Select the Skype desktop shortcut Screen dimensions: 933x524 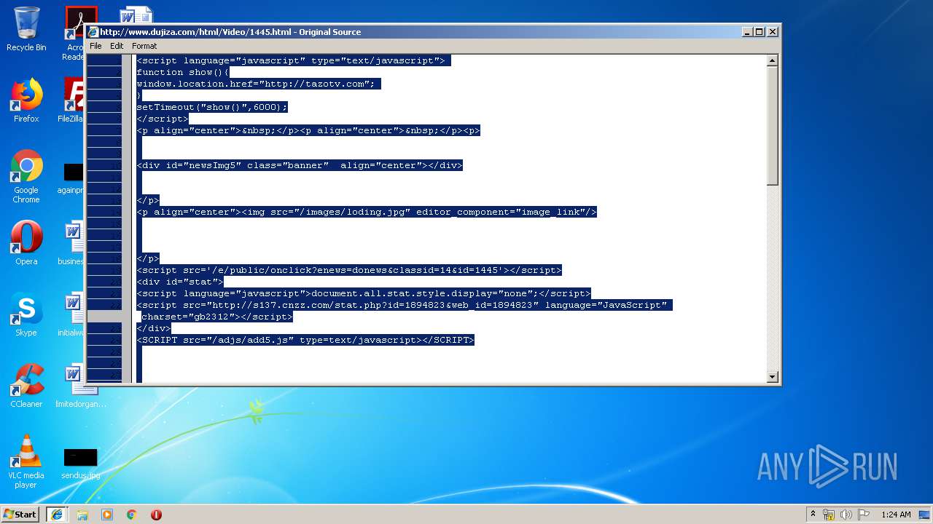(x=26, y=314)
